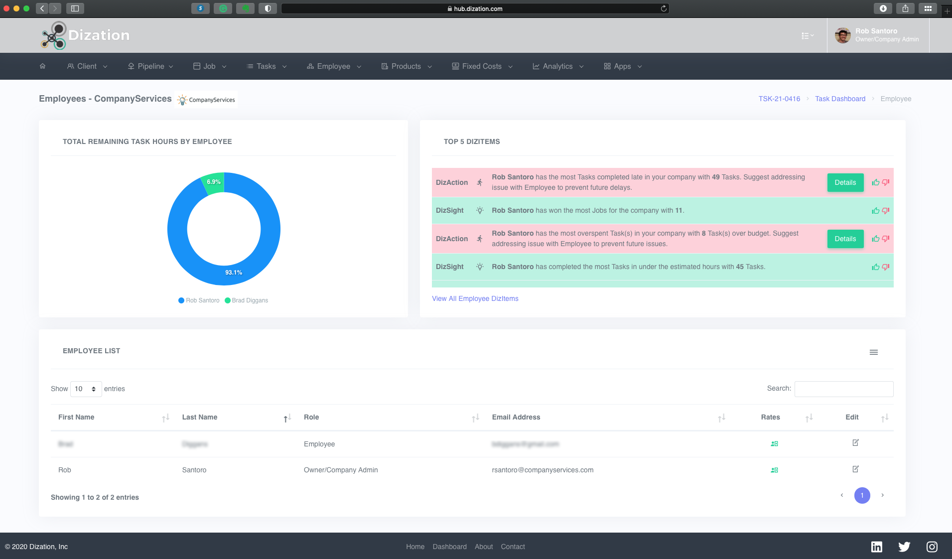Viewport: 952px width, 559px height.
Task: Expand the Job menu
Action: tap(210, 66)
